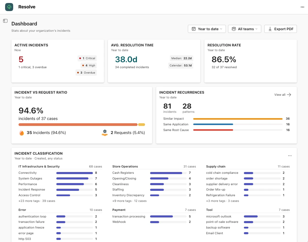Viewport: 308px width, 242px height.
Task: Click the Incident Response tag
Action: pos(32,190)
